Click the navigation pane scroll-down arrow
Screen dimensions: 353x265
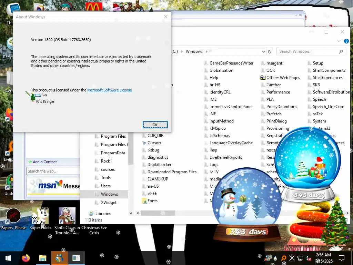131,213
